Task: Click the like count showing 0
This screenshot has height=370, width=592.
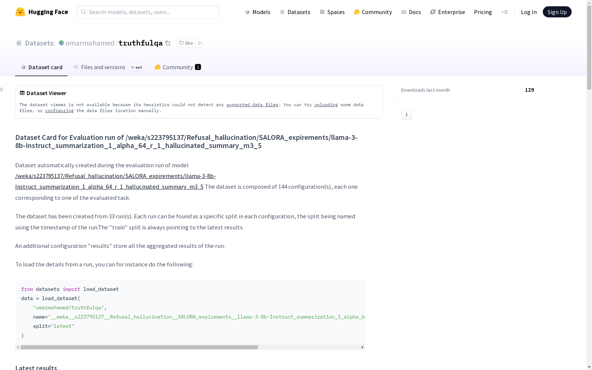Action: 199,43
